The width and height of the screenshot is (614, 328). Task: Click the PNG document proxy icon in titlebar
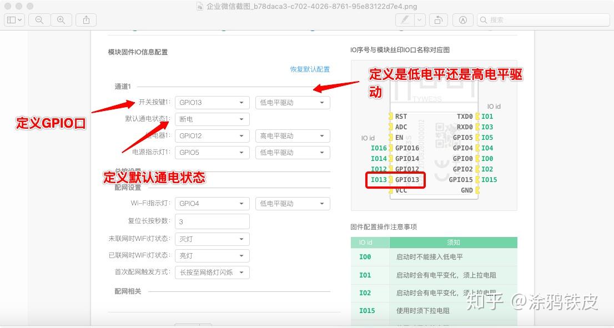coord(199,7)
